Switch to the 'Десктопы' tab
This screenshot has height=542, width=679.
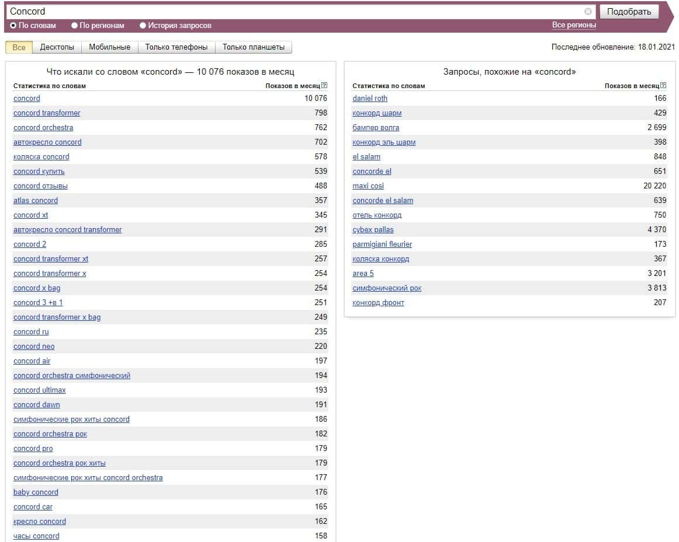tap(57, 47)
